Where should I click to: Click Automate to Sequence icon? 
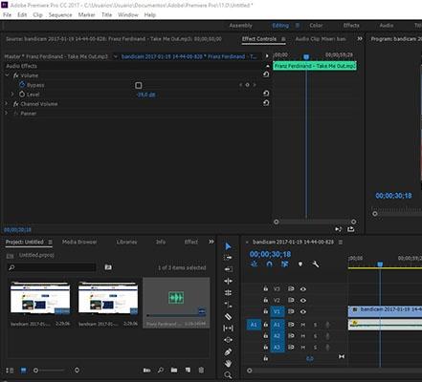(x=146, y=371)
